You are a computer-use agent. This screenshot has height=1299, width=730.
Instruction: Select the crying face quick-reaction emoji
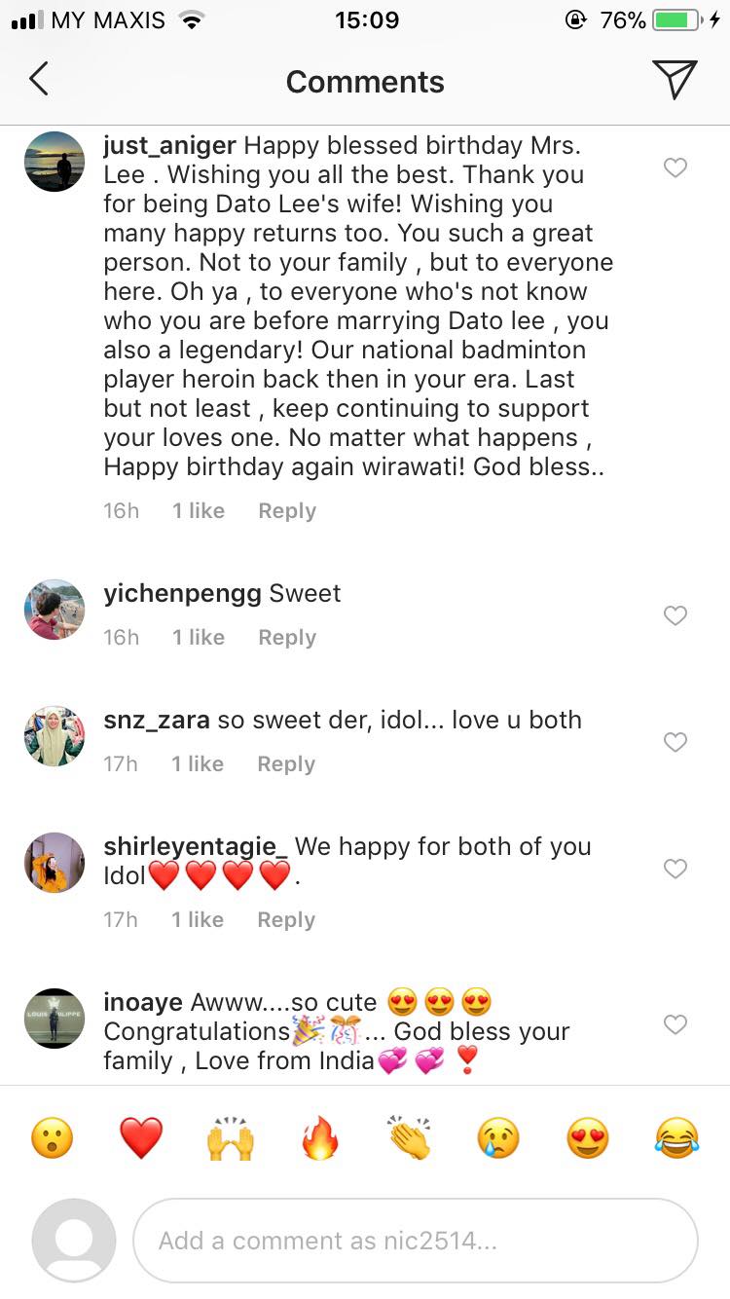pos(497,1137)
